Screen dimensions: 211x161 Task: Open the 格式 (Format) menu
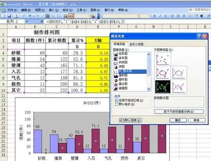pos(68,10)
